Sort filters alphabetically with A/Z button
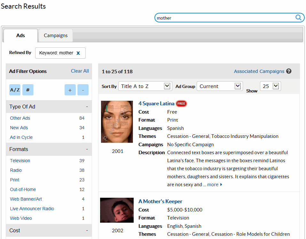Image resolution: width=306 pixels, height=239 pixels. pos(15,90)
